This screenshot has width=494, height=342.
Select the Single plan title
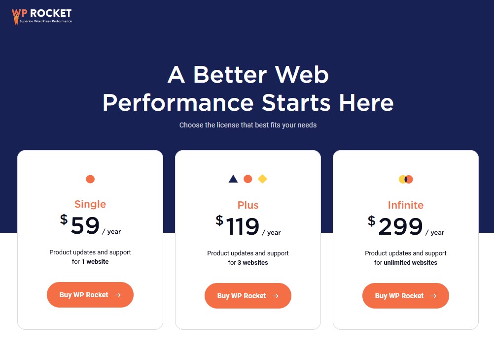pyautogui.click(x=90, y=204)
